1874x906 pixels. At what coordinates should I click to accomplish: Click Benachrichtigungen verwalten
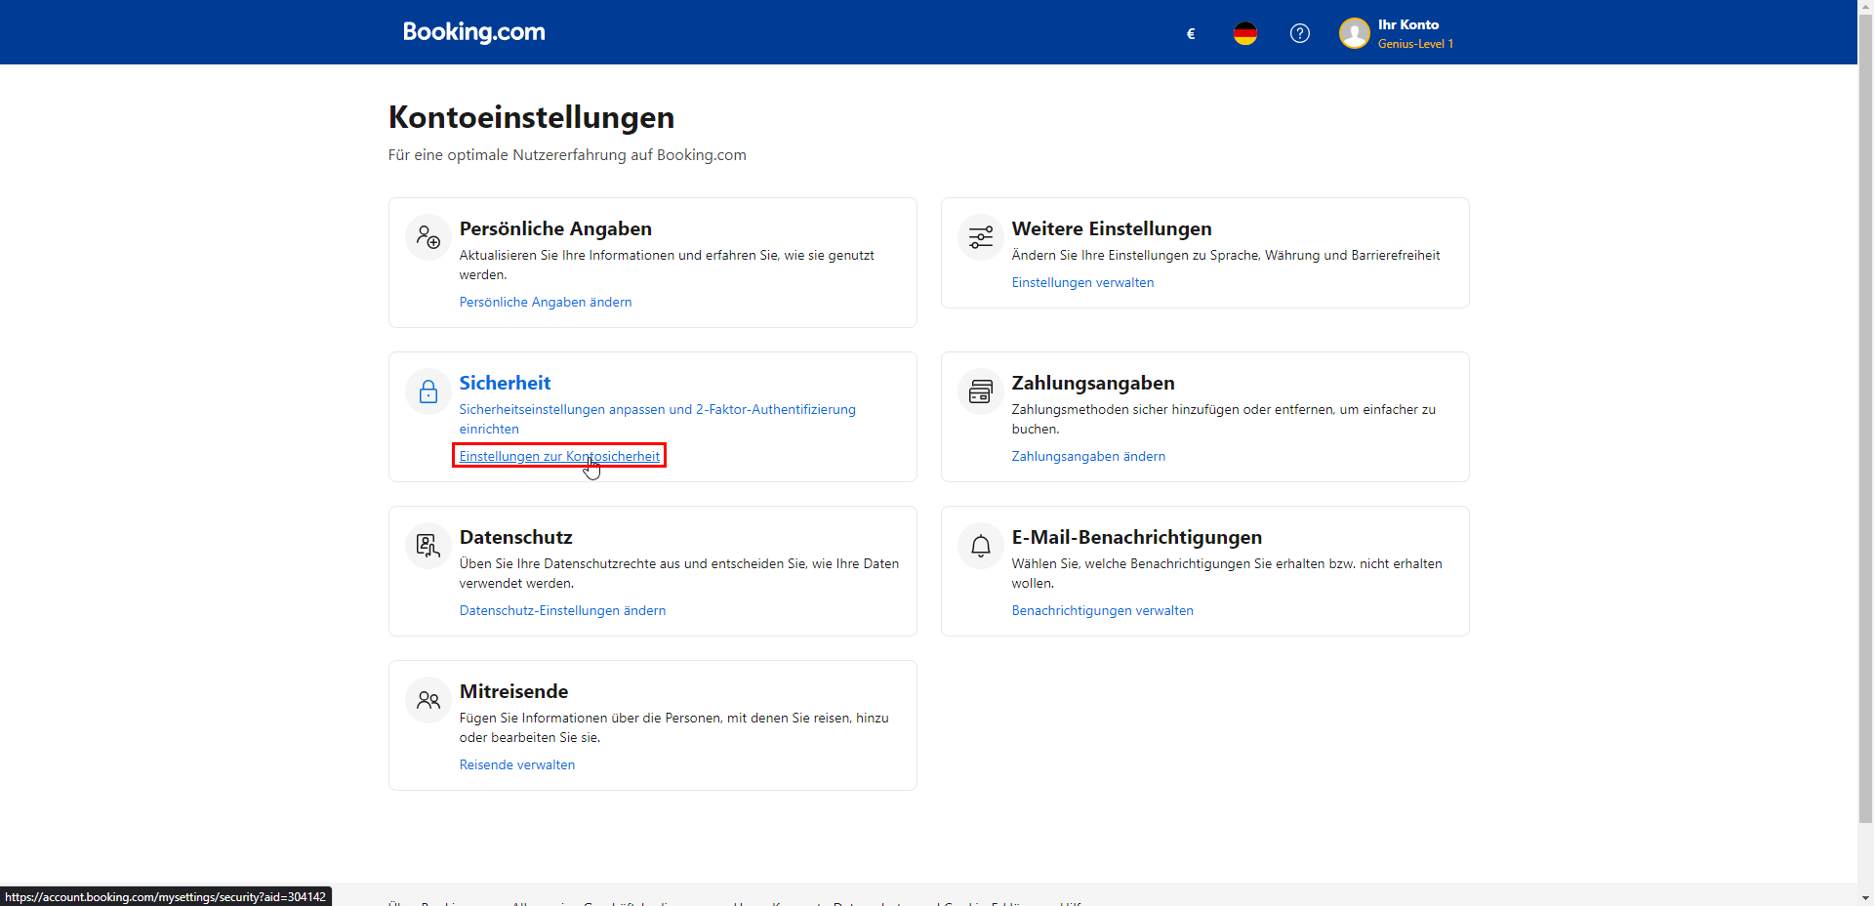pyautogui.click(x=1102, y=610)
